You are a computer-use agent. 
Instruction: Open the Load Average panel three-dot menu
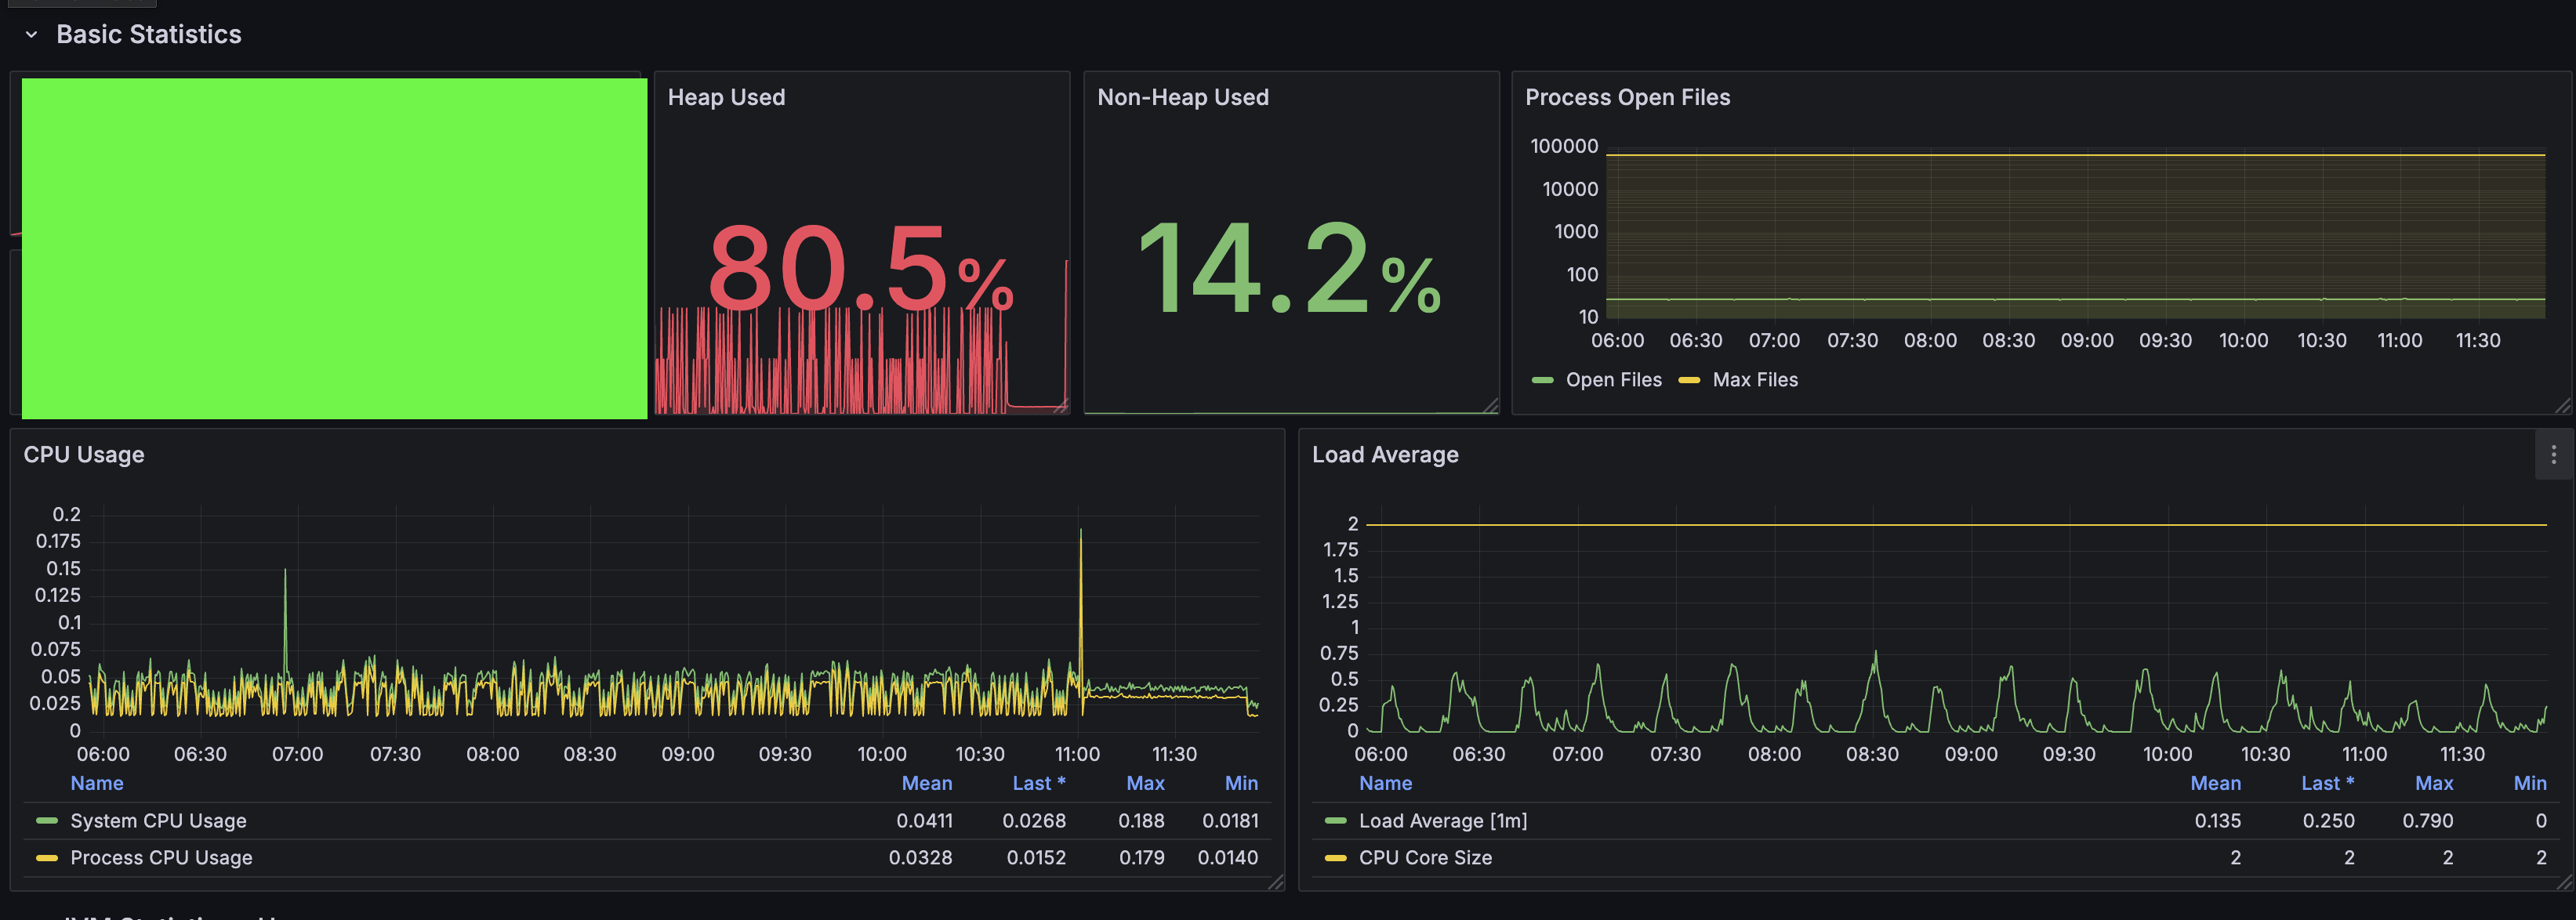pyautogui.click(x=2553, y=455)
